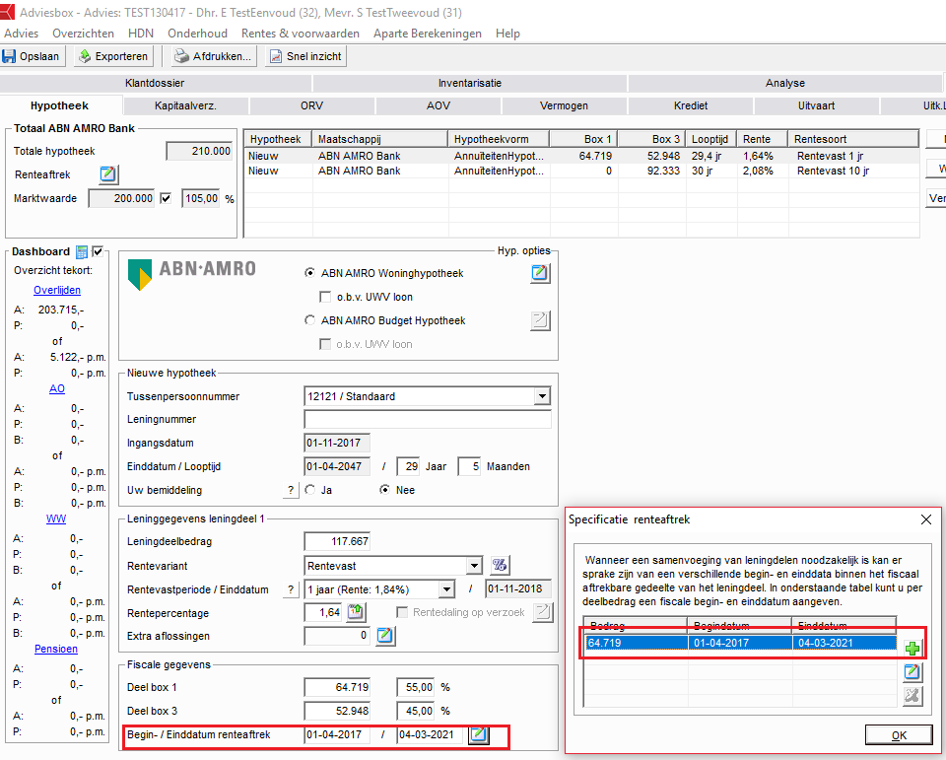Click the Leningnummer input field

pos(428,419)
